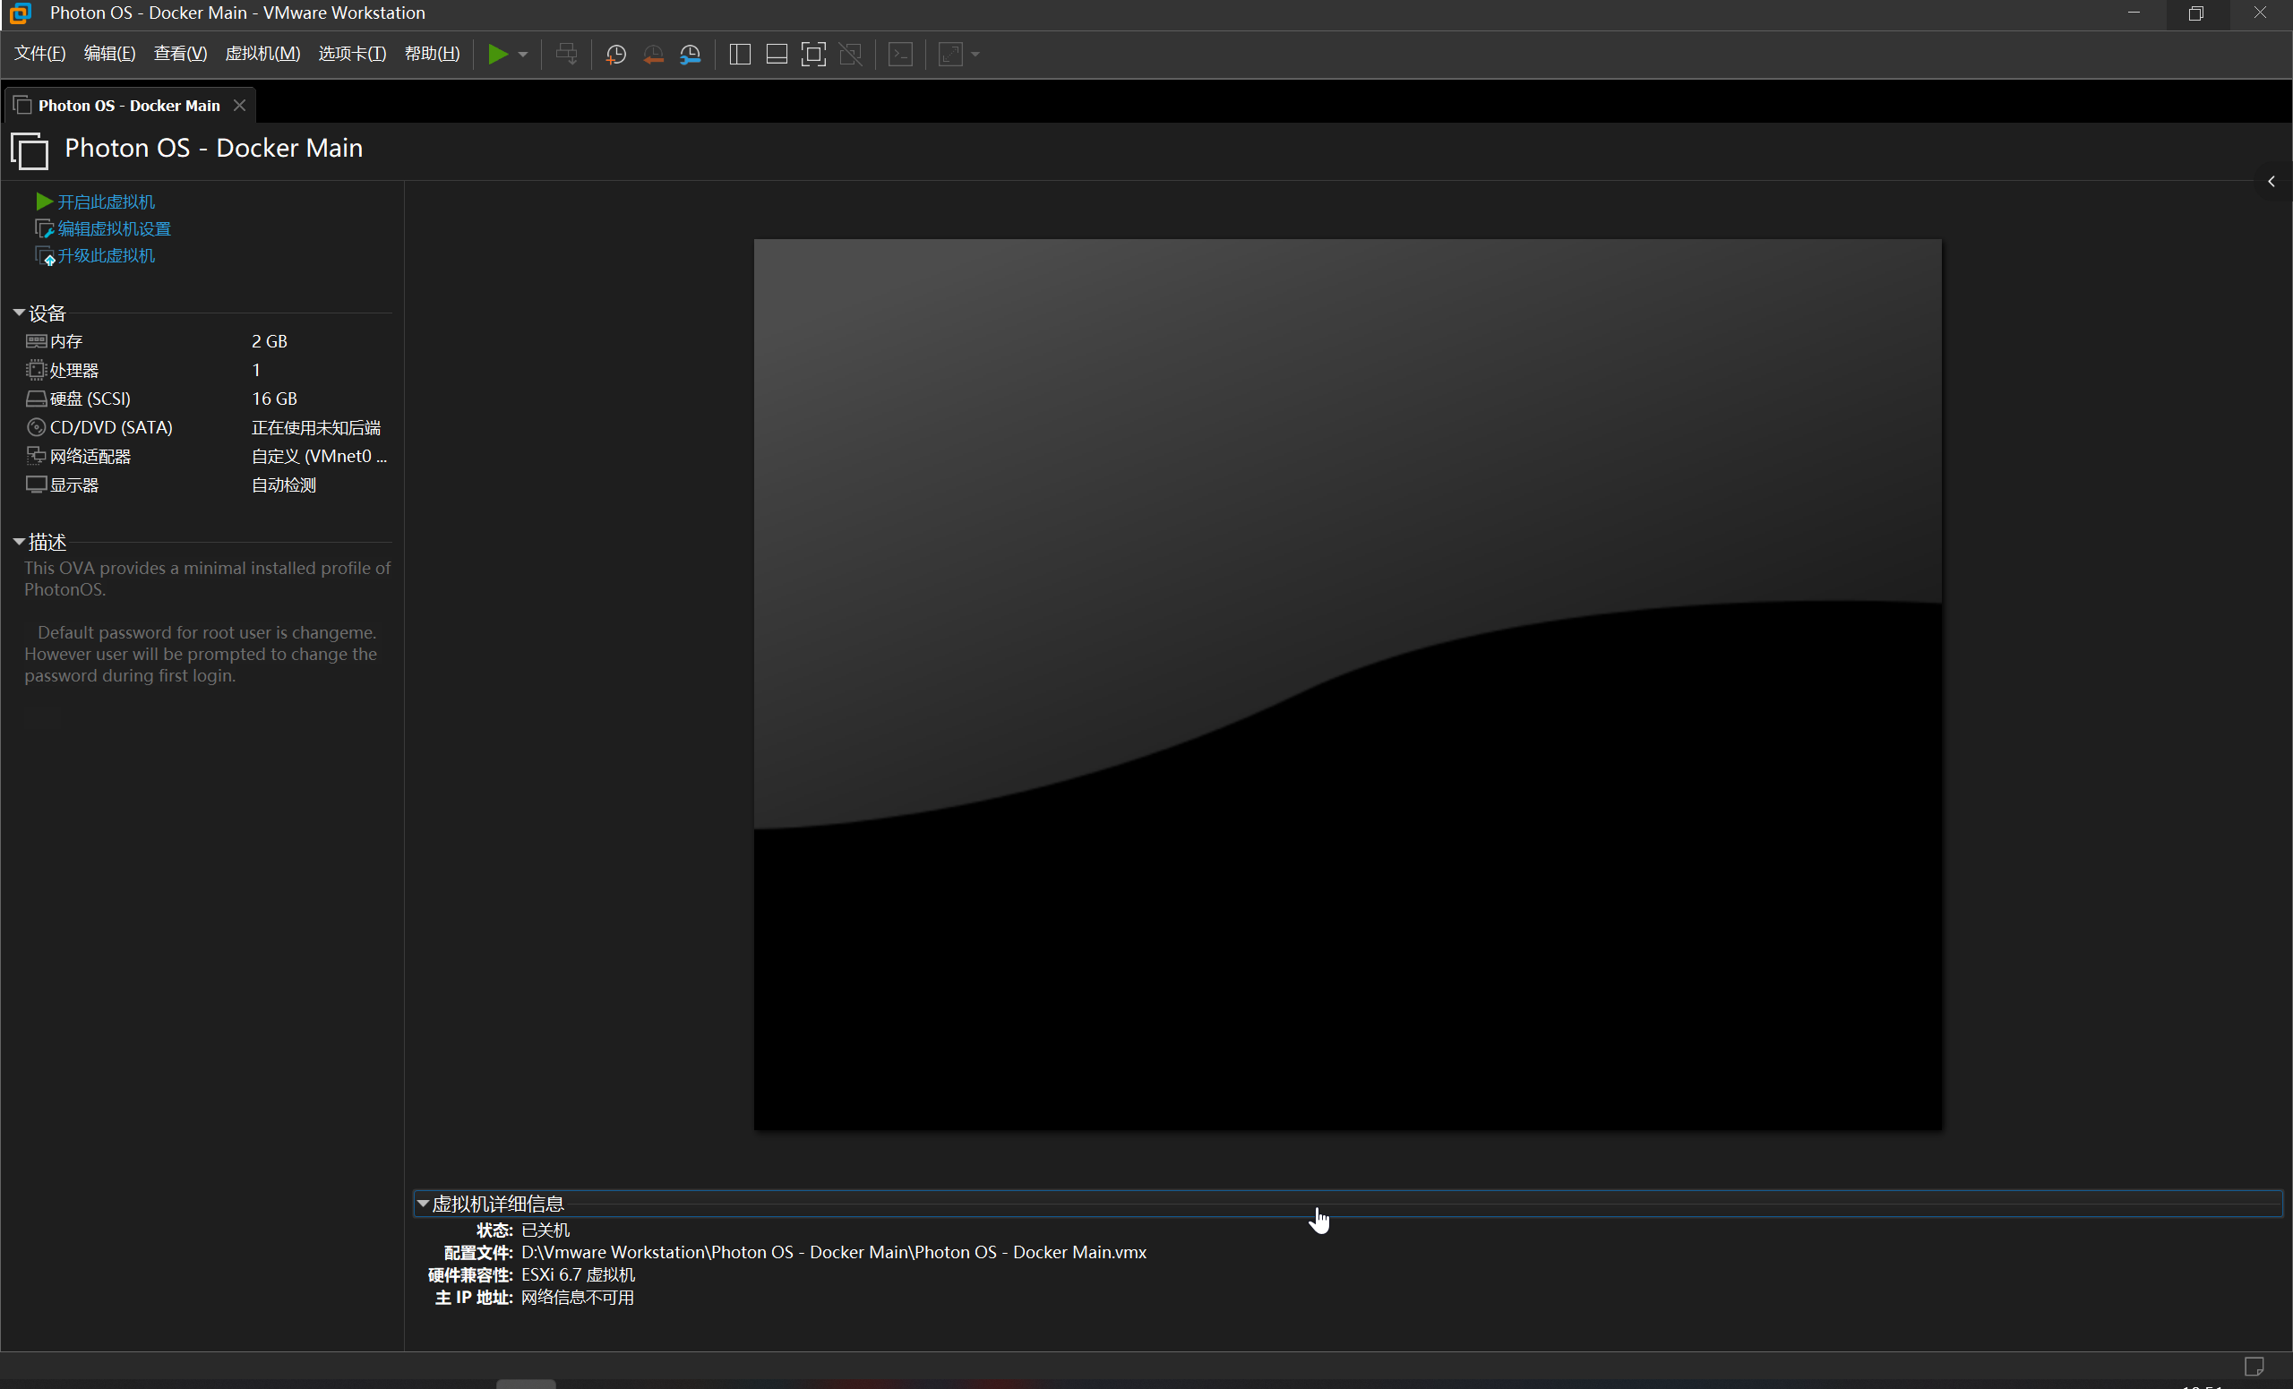Screen dimensions: 2293x1389
Task: Click the 网络信息不可用 IP address text
Action: click(578, 1298)
